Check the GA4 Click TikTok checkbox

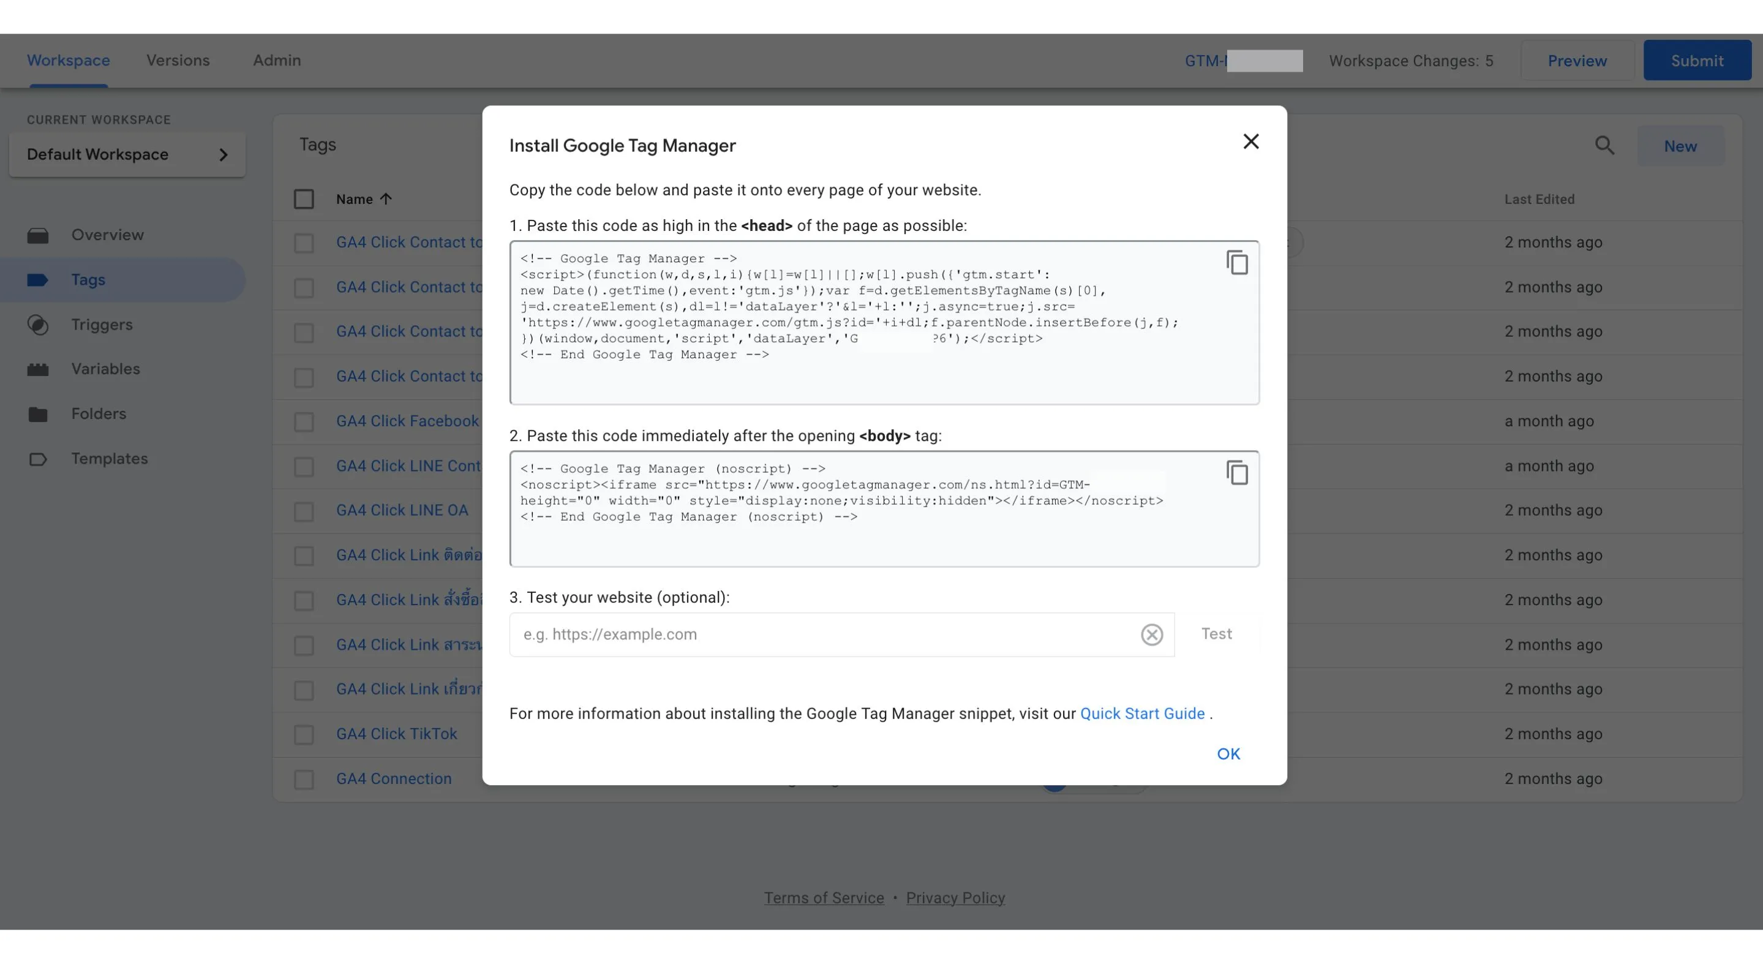(x=303, y=735)
